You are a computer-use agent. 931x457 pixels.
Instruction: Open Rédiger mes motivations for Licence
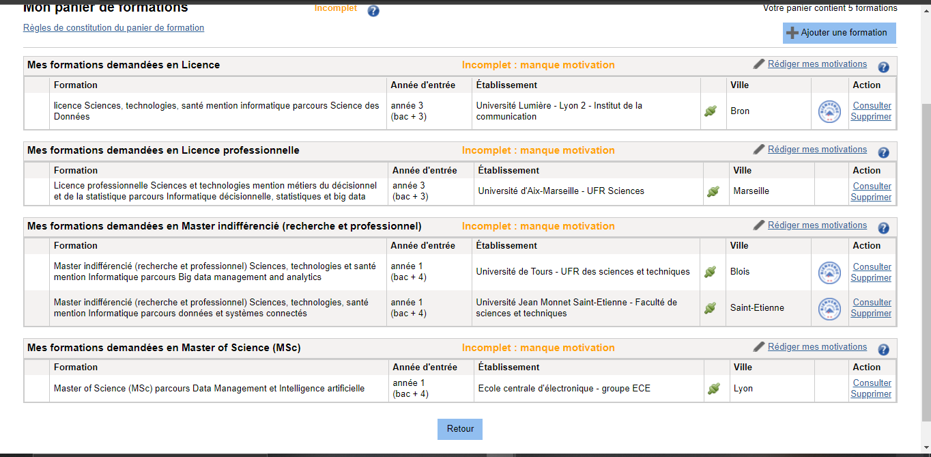[817, 64]
